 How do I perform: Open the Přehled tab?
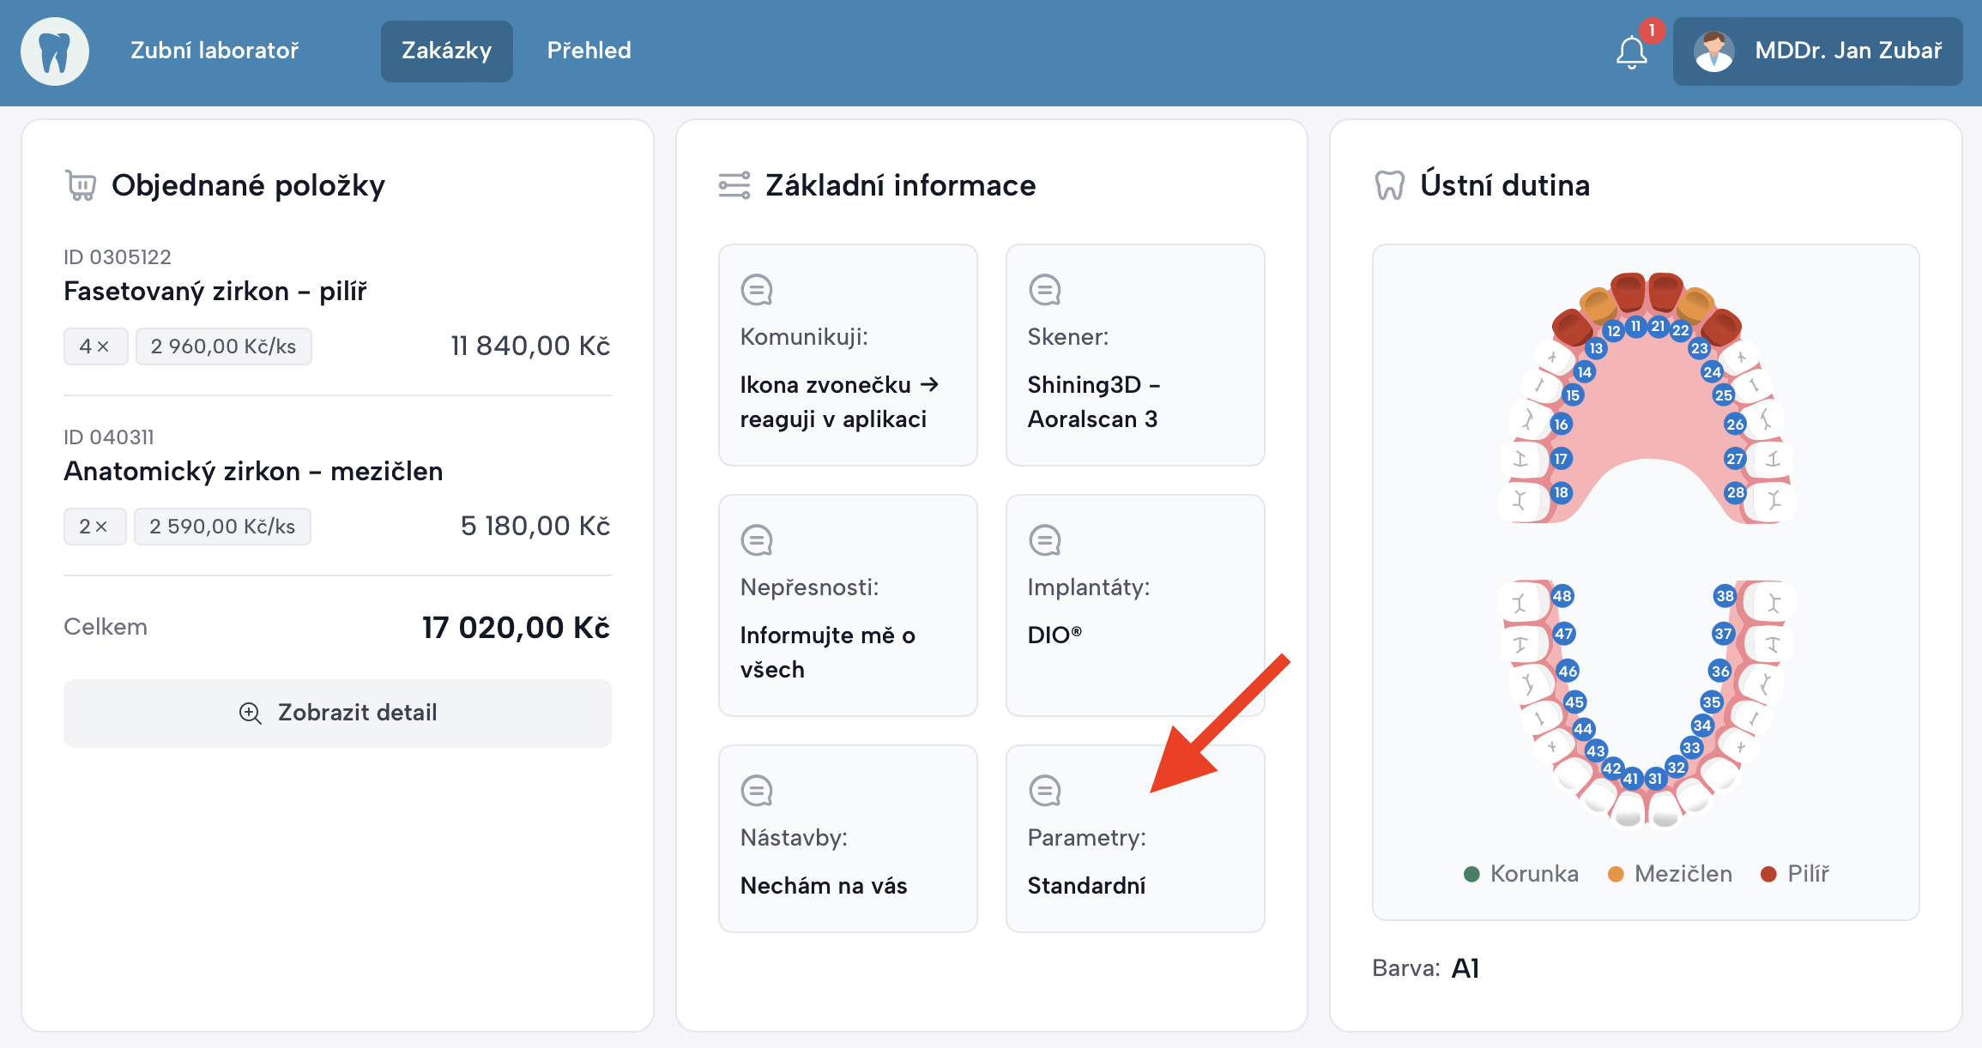click(x=589, y=51)
